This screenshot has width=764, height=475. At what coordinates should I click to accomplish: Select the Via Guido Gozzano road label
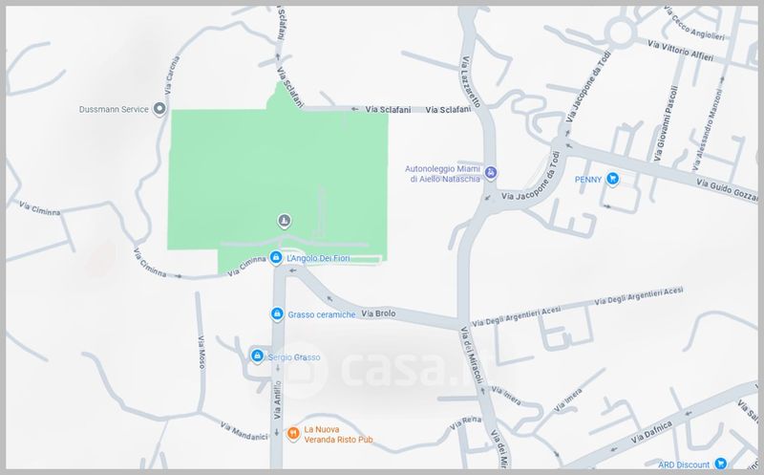pos(727,190)
